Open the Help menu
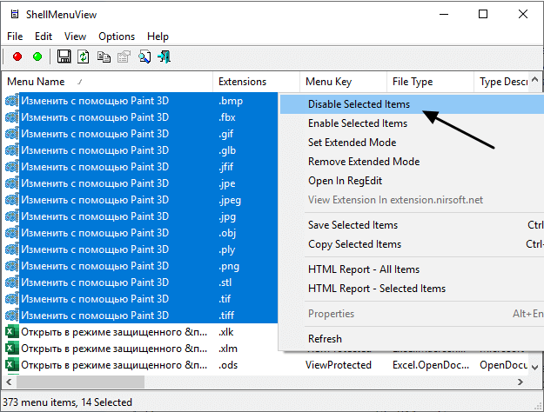The height and width of the screenshot is (412, 544). pyautogui.click(x=158, y=37)
